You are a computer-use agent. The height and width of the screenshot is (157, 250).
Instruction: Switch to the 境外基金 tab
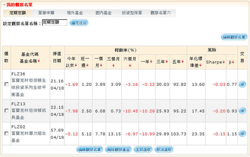[75, 13]
